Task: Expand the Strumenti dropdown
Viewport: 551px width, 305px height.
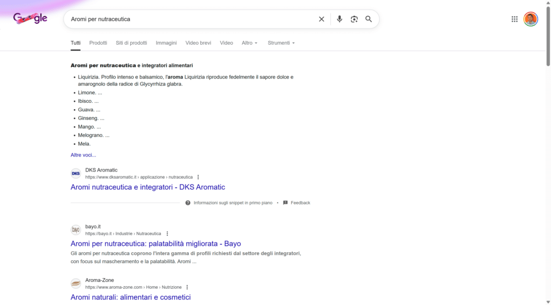Action: coord(281,43)
